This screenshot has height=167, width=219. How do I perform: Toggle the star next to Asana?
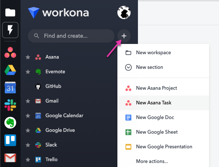point(28,57)
